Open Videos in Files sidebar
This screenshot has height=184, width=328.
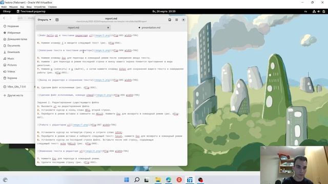coord(11,72)
